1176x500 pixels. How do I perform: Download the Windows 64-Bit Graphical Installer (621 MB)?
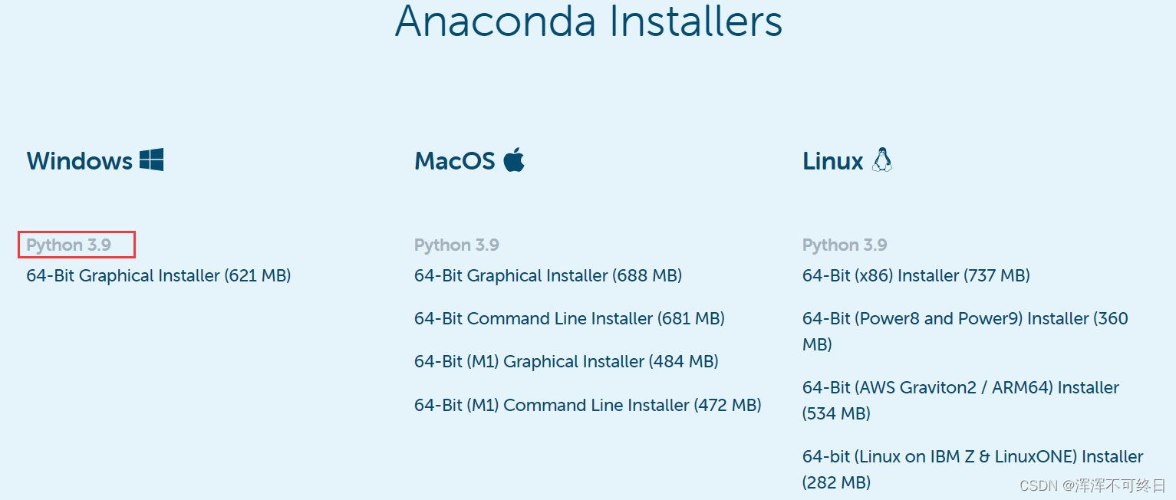point(157,275)
